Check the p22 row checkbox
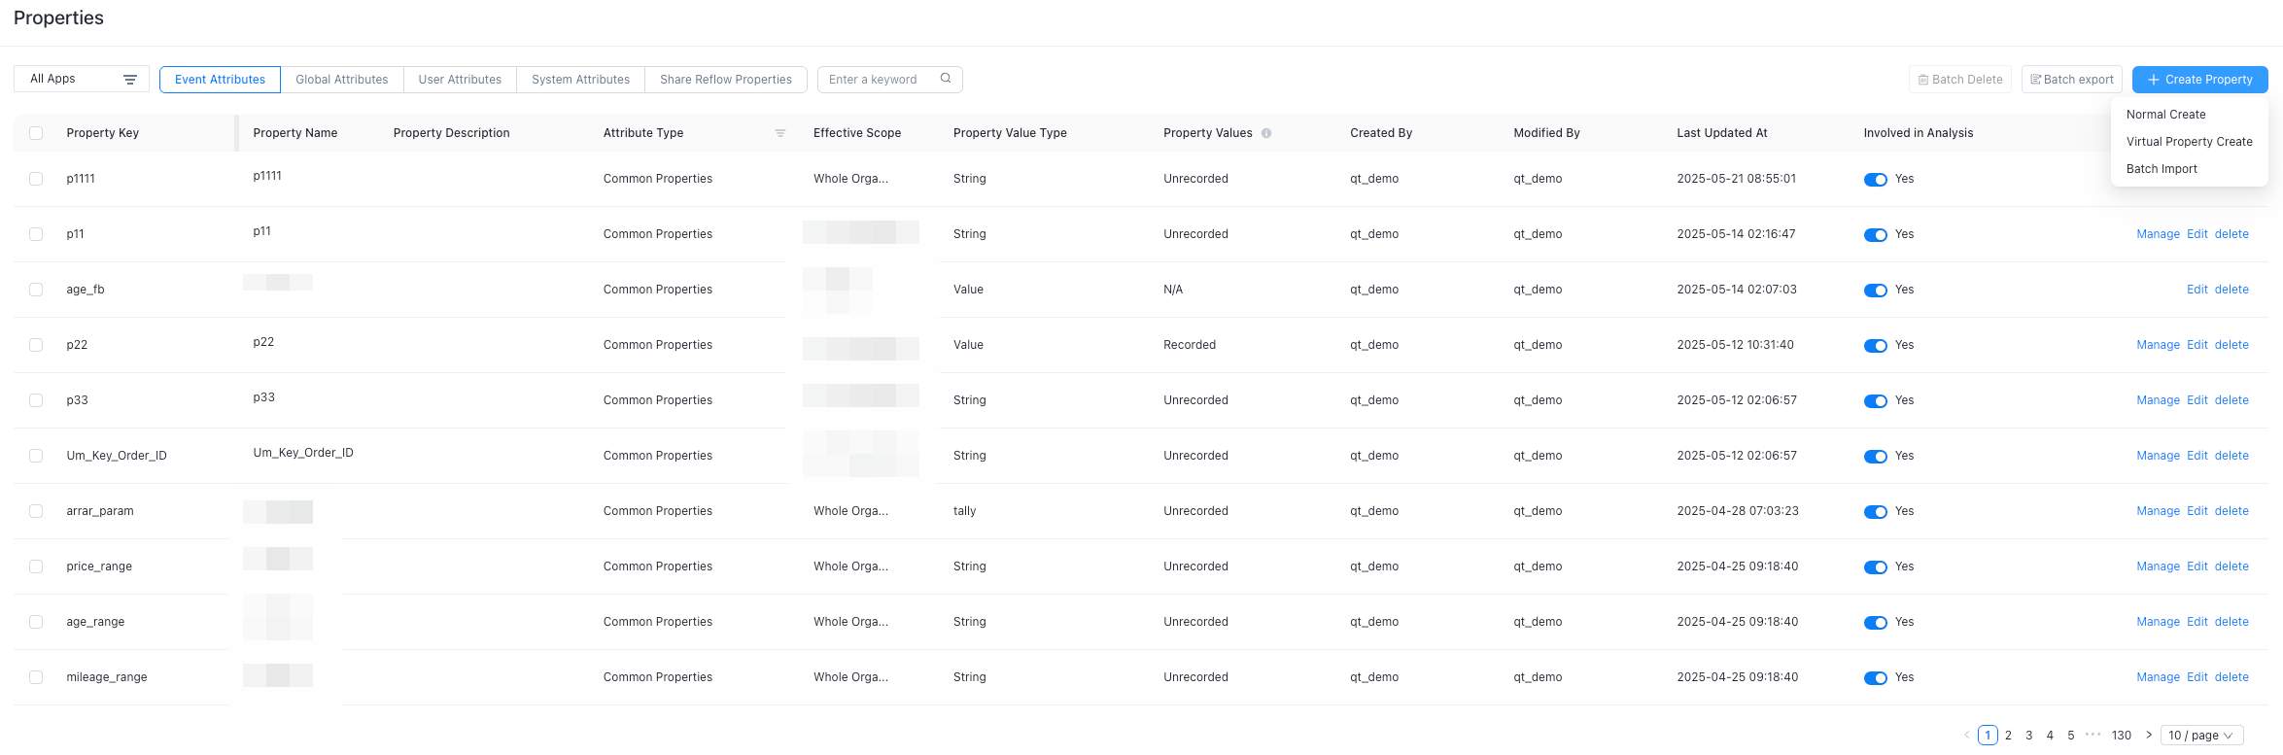 tap(36, 345)
